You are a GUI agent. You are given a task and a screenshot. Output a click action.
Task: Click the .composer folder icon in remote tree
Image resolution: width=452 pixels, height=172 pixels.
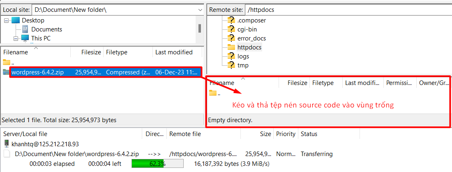pos(231,20)
